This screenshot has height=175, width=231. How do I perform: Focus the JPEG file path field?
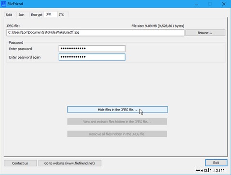95,33
